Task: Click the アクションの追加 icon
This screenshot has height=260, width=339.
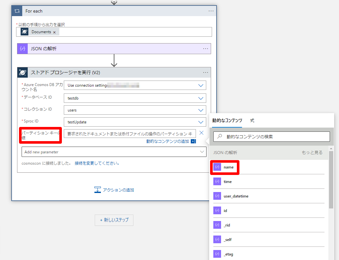Action: 98,190
